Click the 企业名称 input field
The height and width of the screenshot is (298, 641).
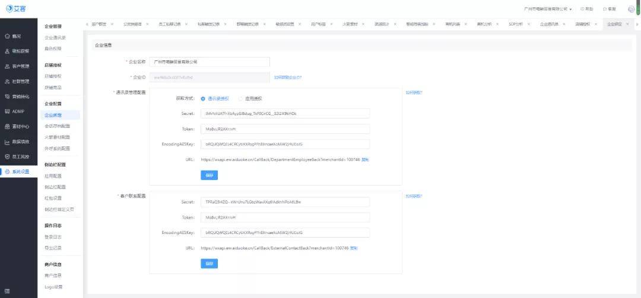[x=210, y=62]
